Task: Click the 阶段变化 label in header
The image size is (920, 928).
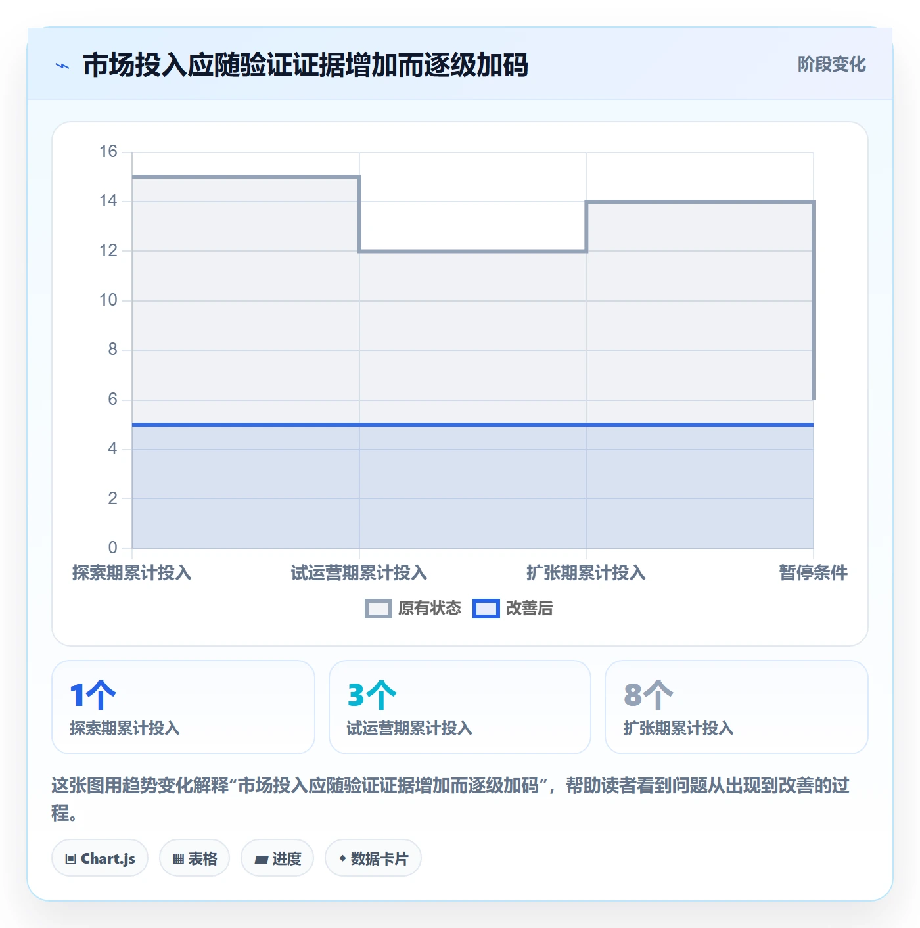Action: coord(831,64)
